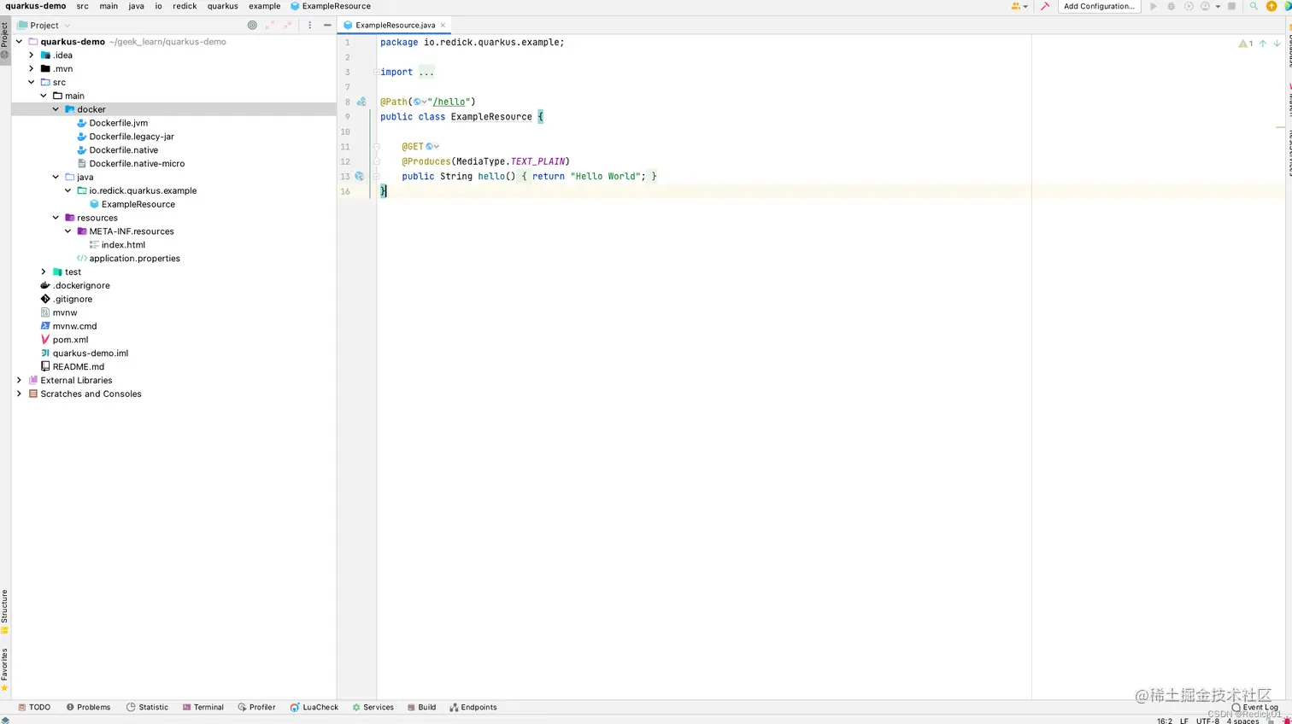The image size is (1292, 724).
Task: Click the endpoint gutter icon on line 13
Action: pos(360,176)
